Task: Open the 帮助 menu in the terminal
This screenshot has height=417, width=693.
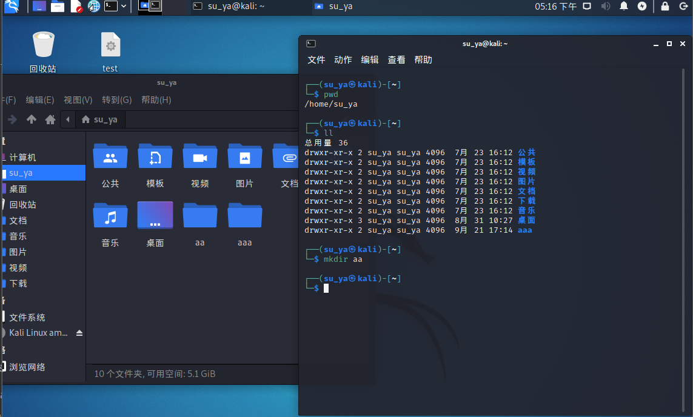Action: coord(423,59)
